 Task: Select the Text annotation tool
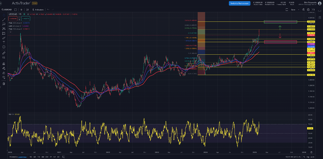coord(4,42)
